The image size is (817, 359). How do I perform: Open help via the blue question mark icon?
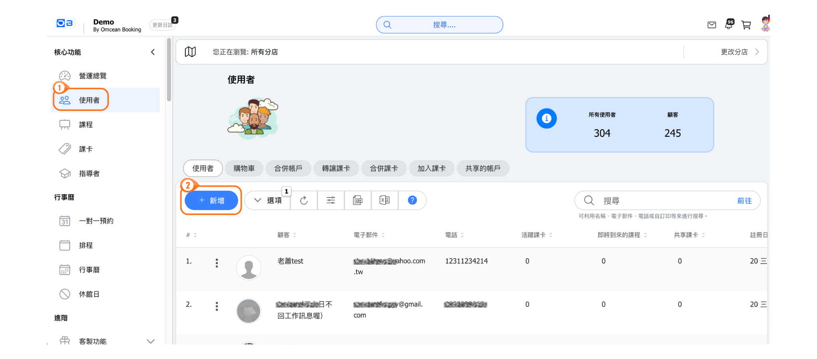point(412,200)
